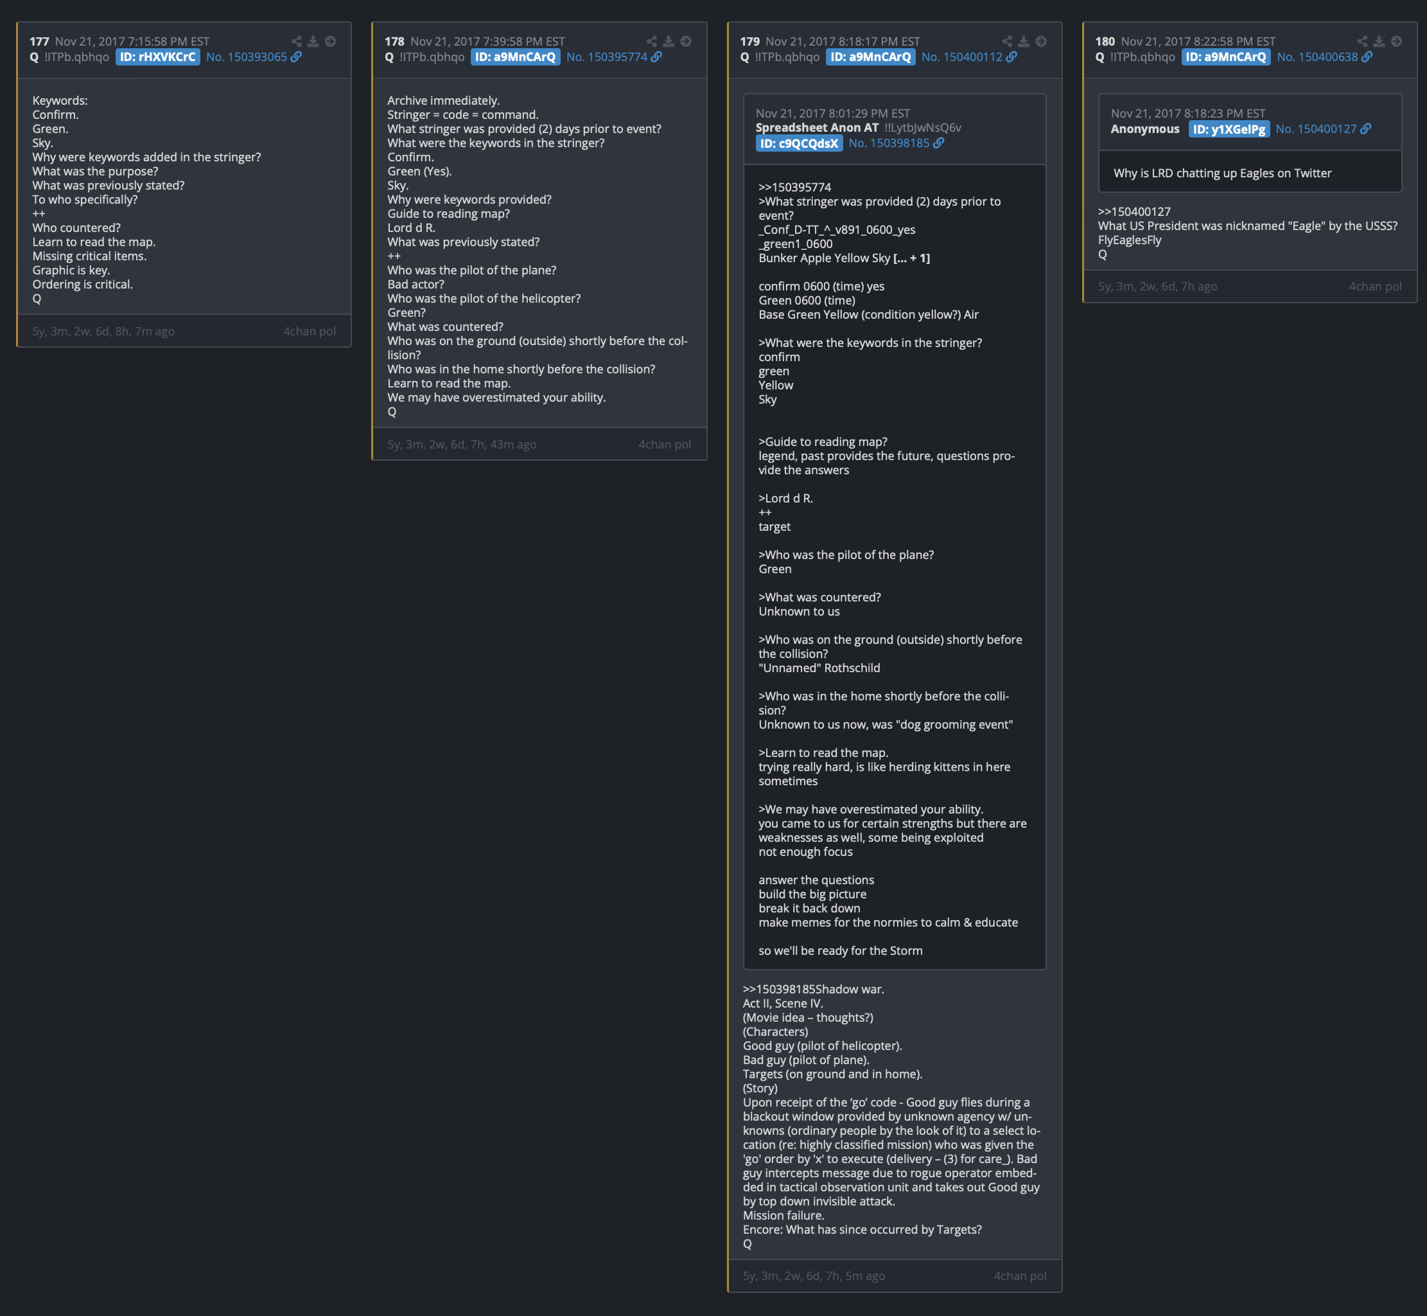1427x1316 pixels.
Task: Click the chain link icon after No. 150400638
Action: [1367, 57]
